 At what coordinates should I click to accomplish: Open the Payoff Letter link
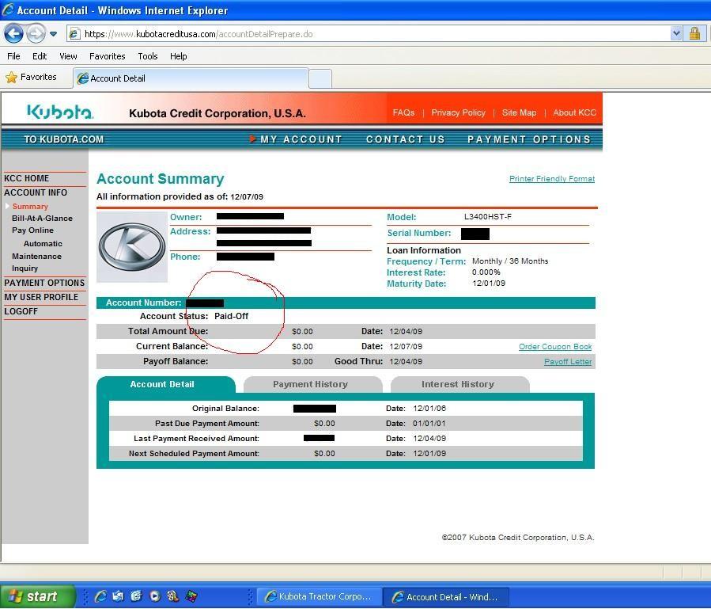(568, 361)
